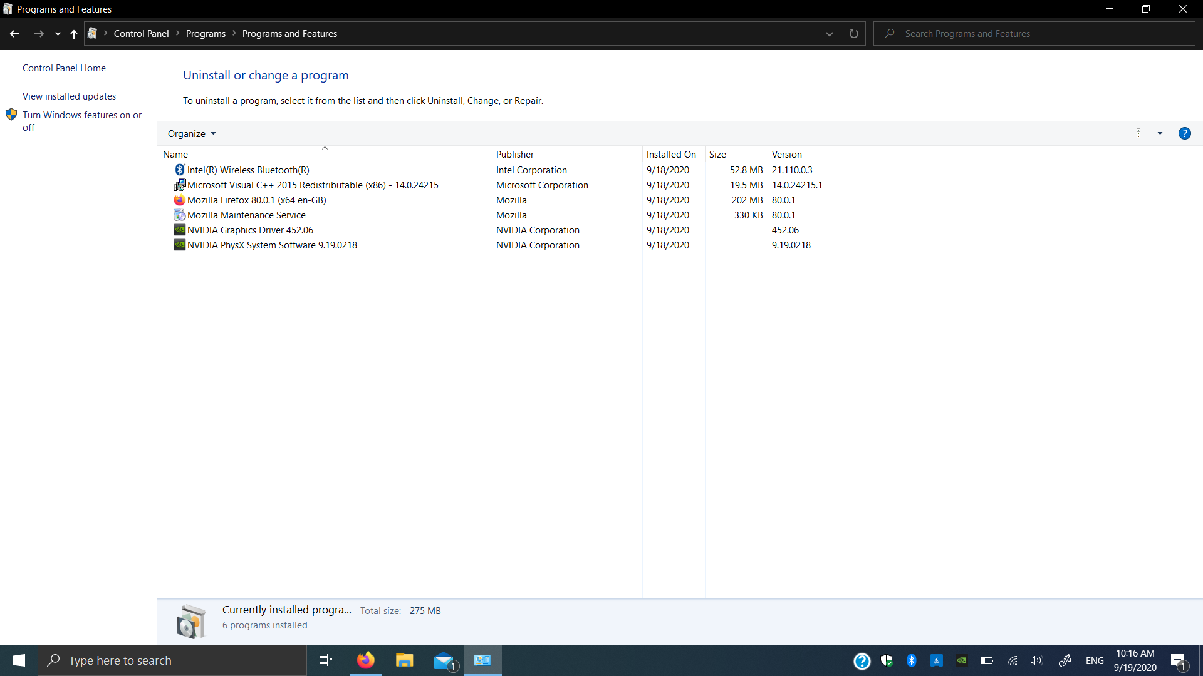The image size is (1203, 676).
Task: Click the search input field
Action: click(1043, 33)
